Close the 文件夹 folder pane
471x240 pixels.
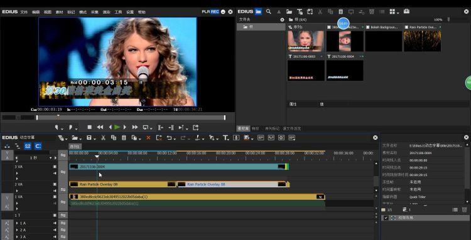(x=283, y=19)
